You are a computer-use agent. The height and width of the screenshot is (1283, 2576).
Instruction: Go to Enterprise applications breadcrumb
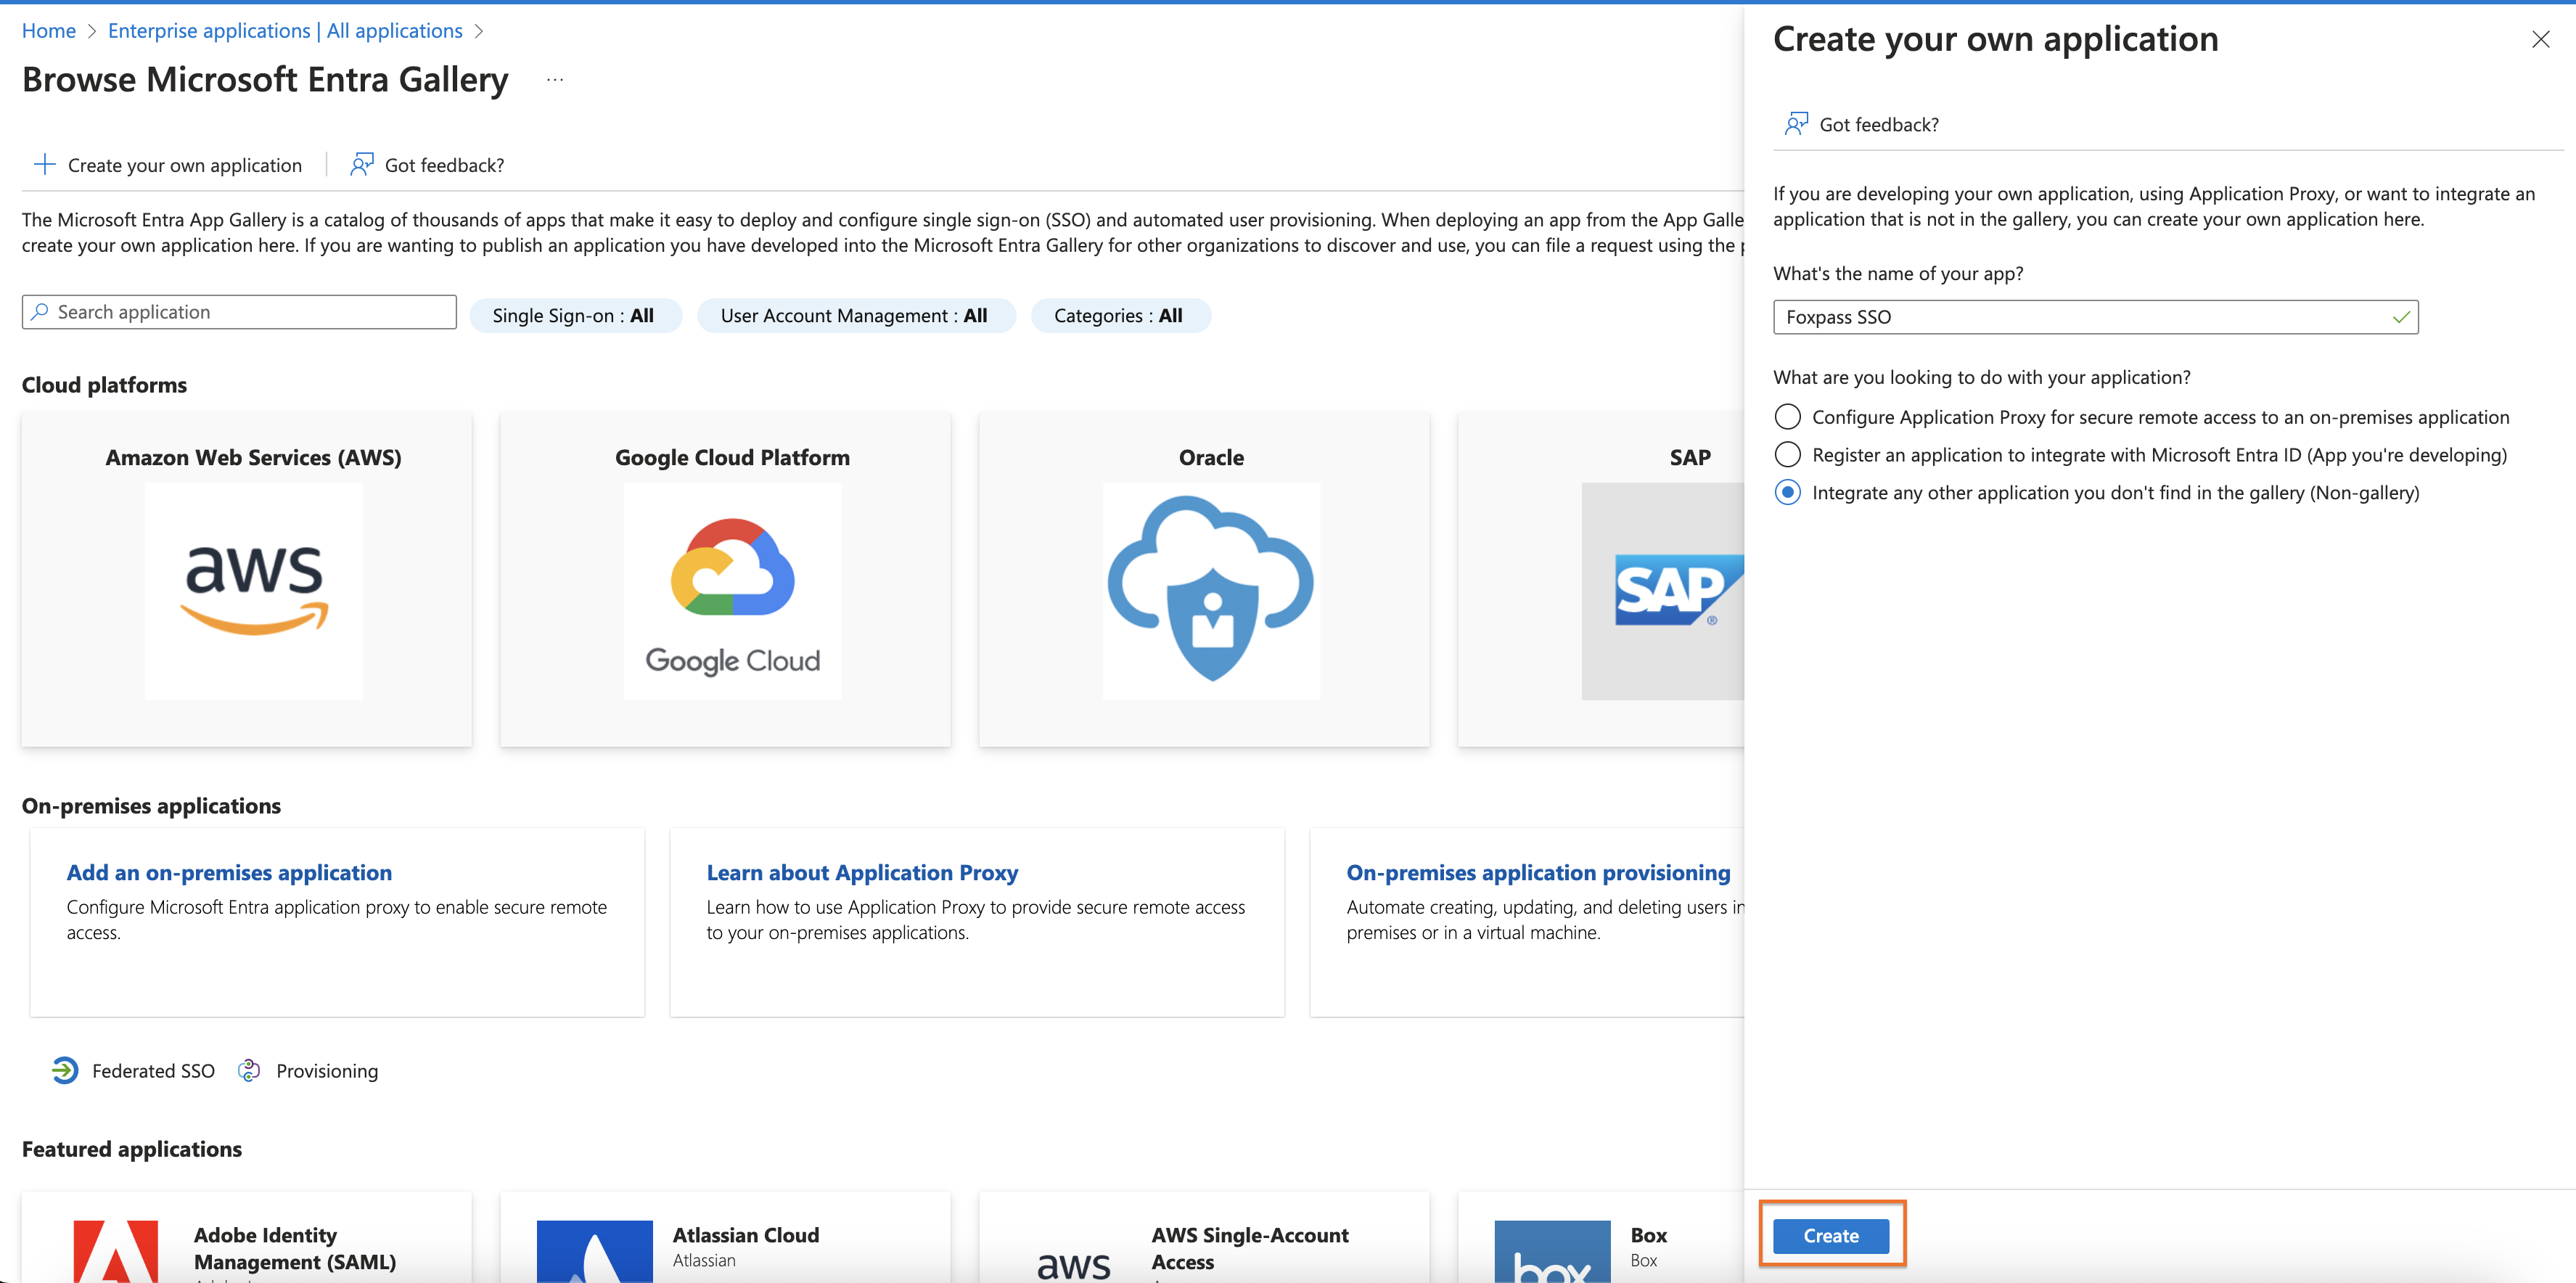point(285,31)
